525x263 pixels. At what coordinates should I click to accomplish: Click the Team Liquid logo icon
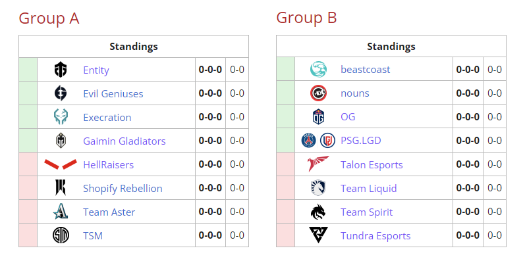pyautogui.click(x=318, y=188)
